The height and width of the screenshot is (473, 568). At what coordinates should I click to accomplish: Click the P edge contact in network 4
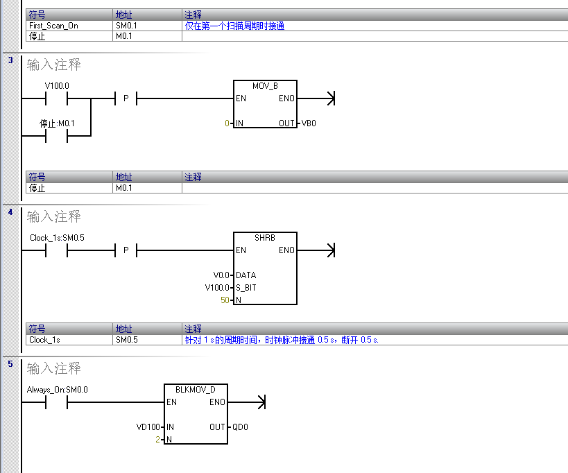126,250
